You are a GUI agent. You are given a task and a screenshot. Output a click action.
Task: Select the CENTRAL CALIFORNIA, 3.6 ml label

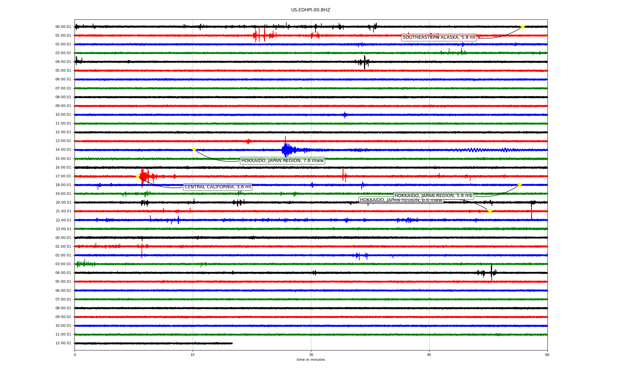pos(217,187)
